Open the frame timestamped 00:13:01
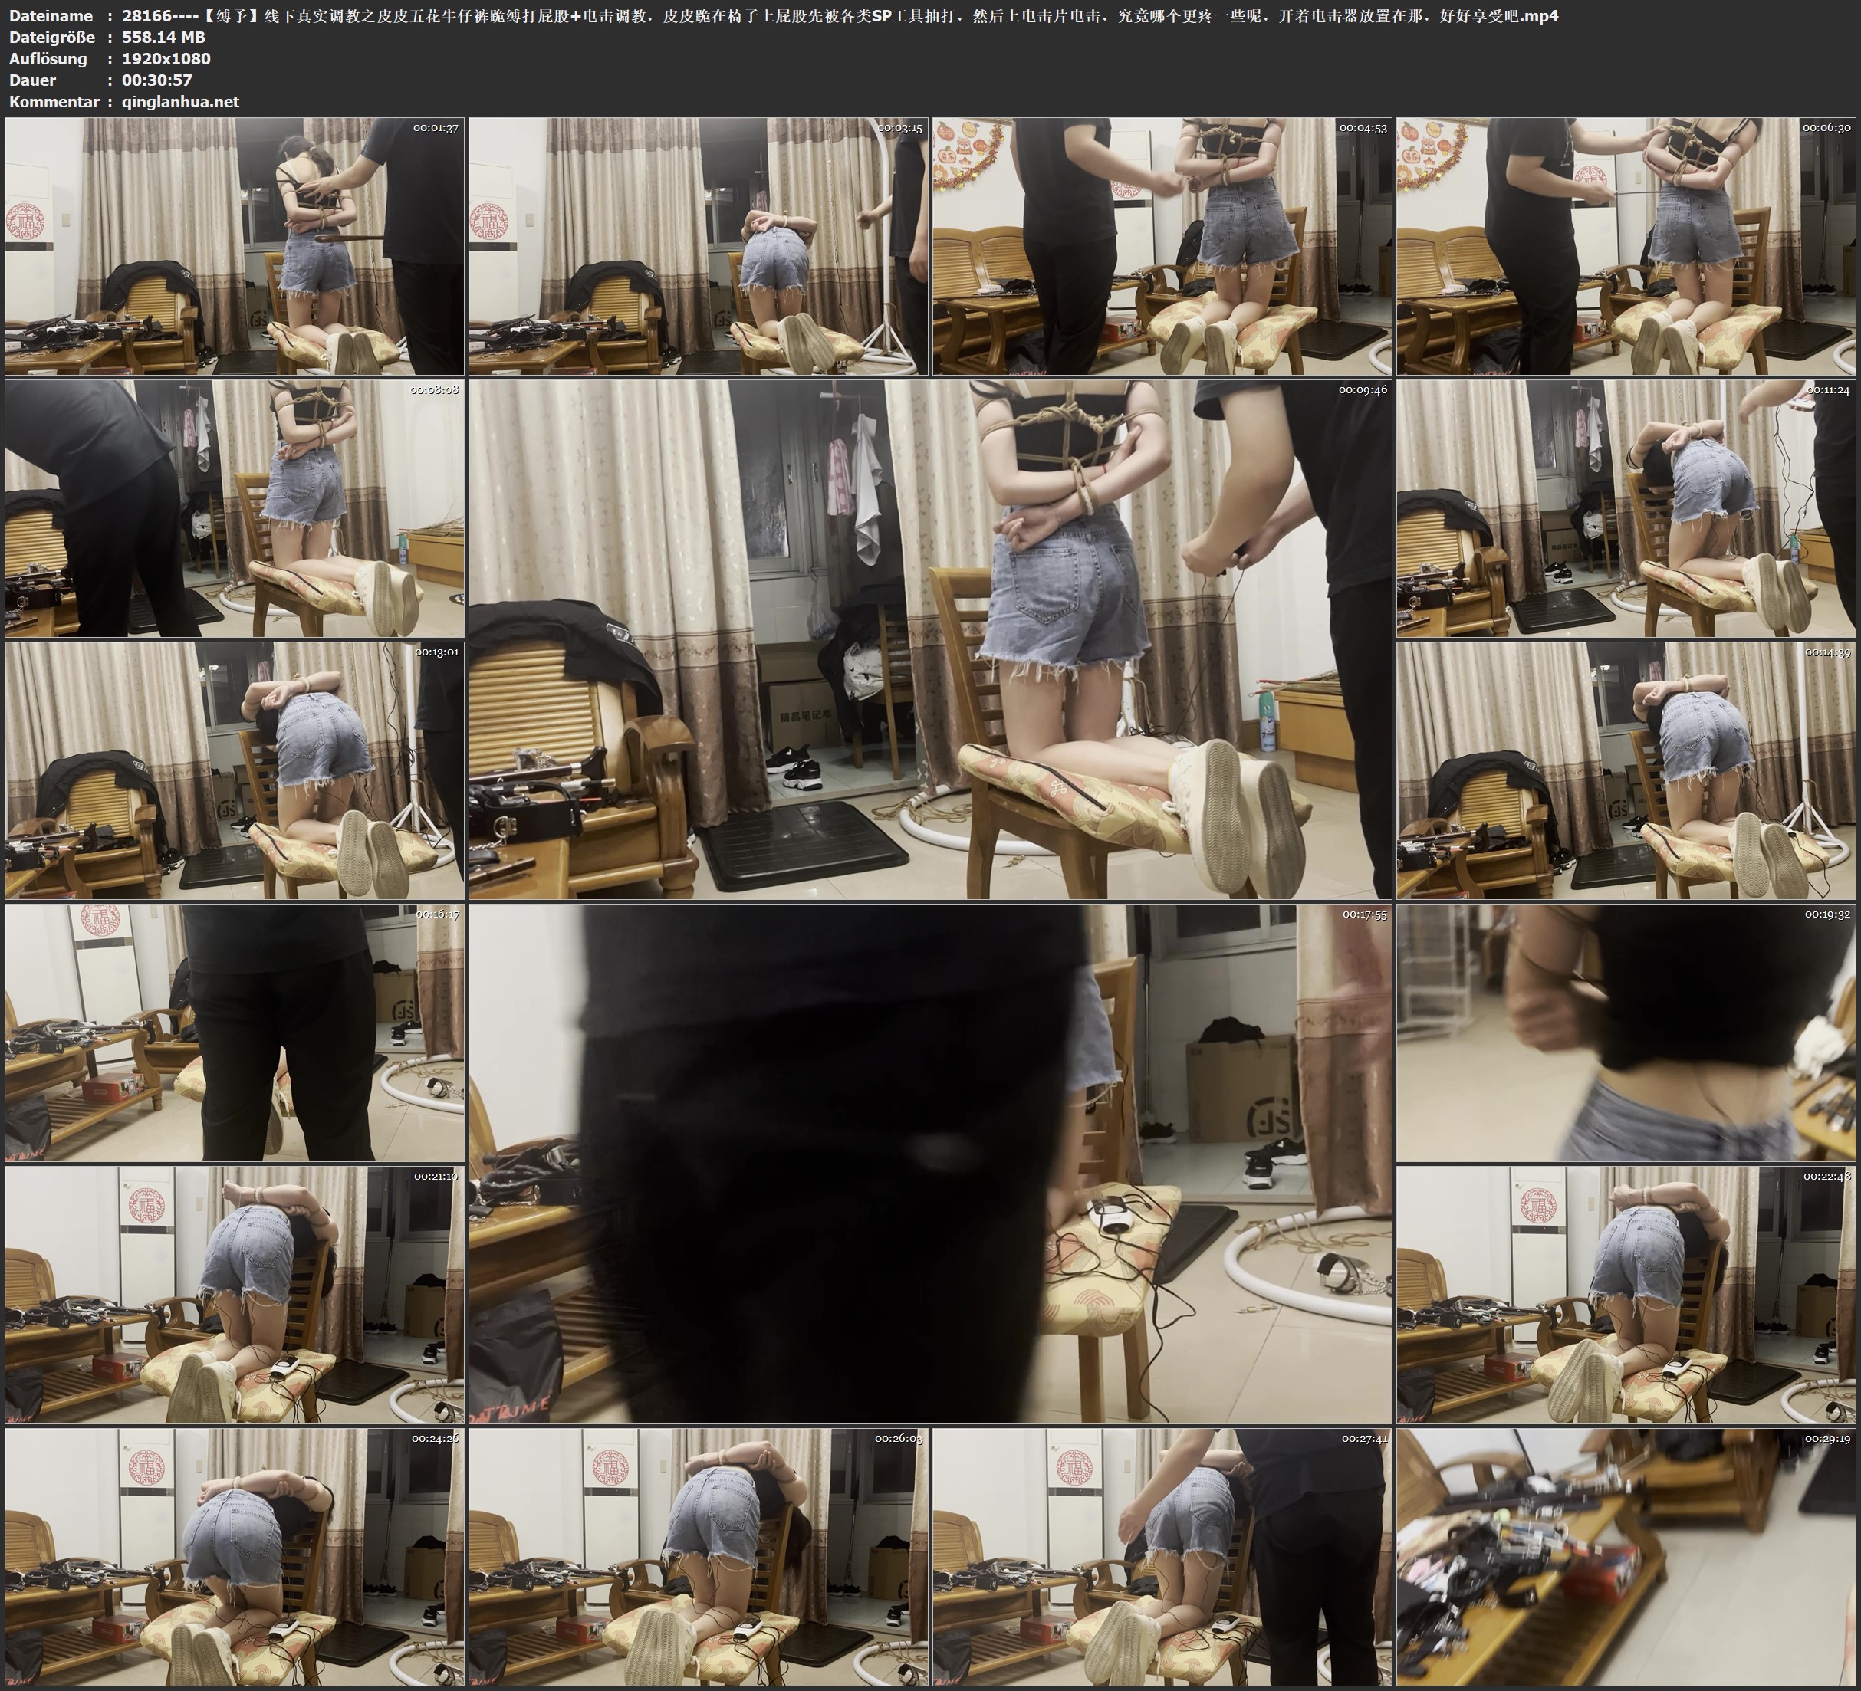Viewport: 1861px width, 1691px height. tap(235, 770)
